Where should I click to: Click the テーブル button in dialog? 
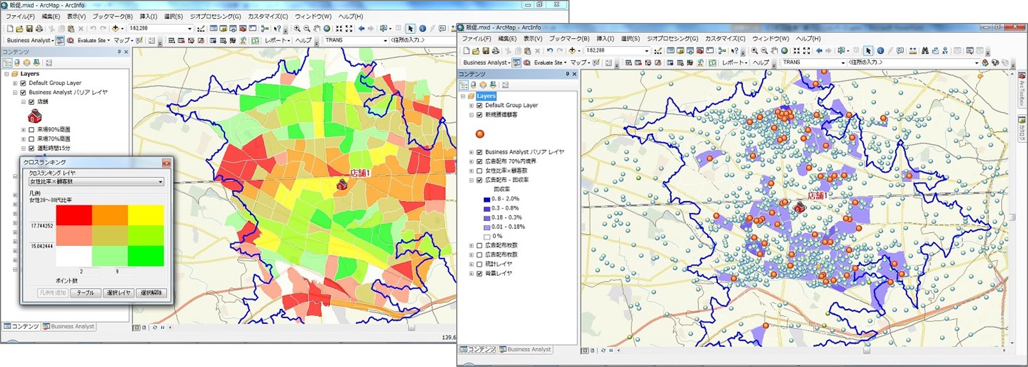[x=85, y=293]
